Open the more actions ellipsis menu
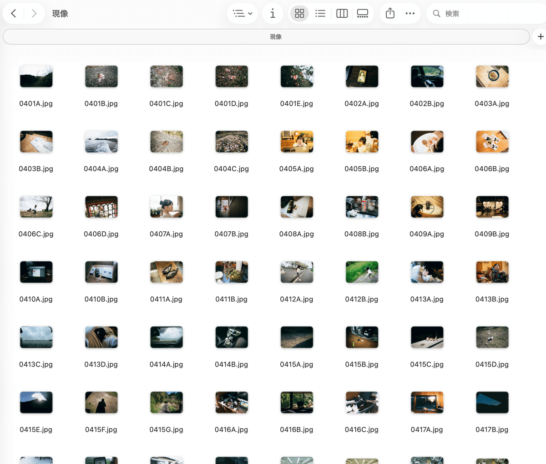 coord(410,14)
